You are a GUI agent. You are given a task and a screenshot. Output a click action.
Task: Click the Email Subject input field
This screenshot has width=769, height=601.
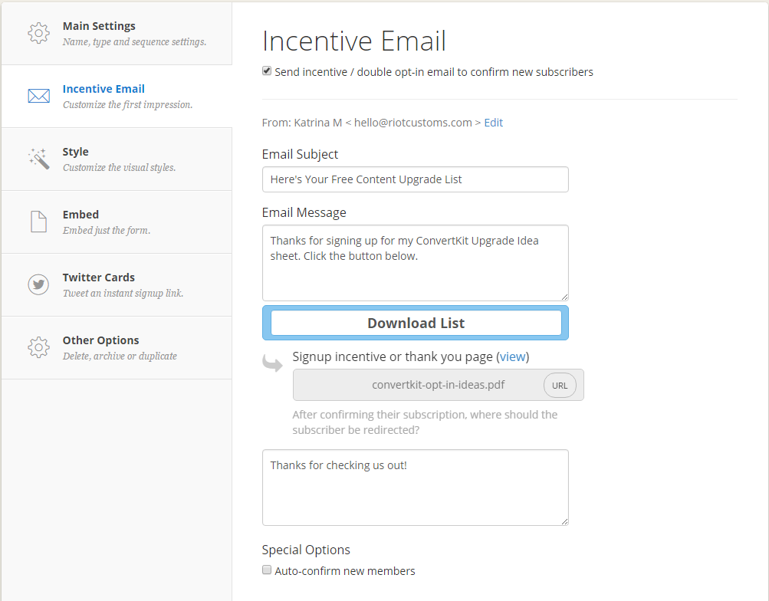tap(416, 179)
